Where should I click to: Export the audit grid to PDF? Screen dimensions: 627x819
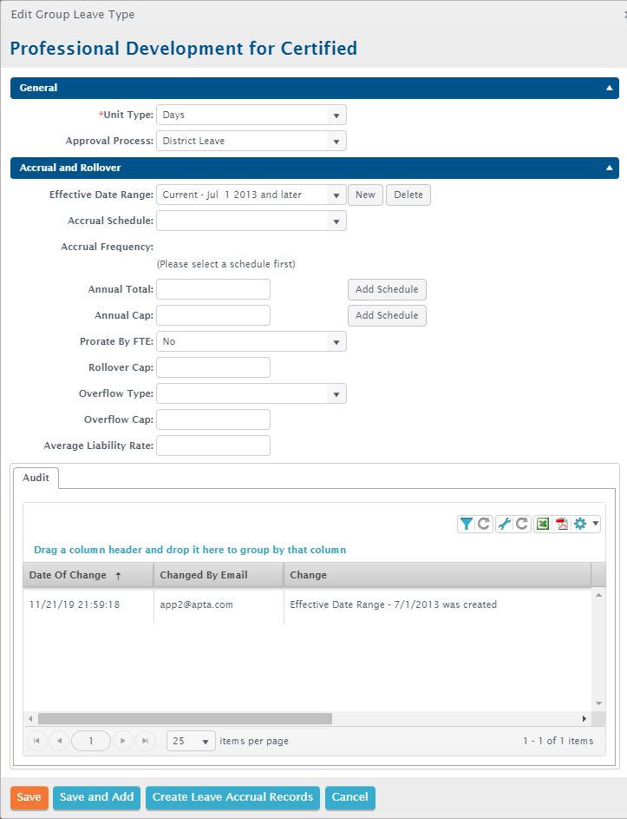(x=562, y=524)
